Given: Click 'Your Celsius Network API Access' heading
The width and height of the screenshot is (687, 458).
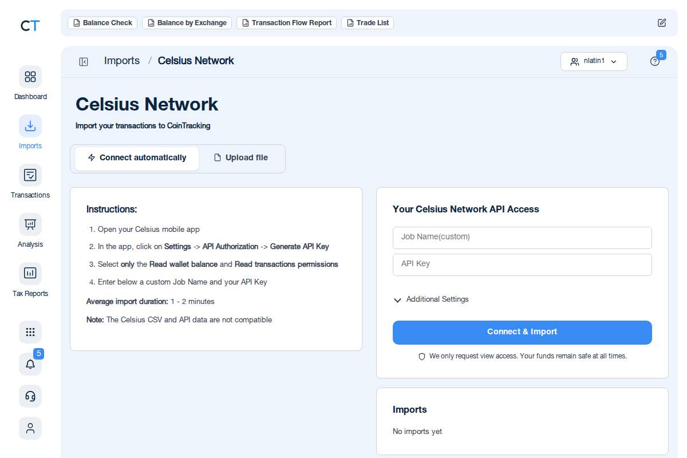Looking at the screenshot, I should 466,210.
